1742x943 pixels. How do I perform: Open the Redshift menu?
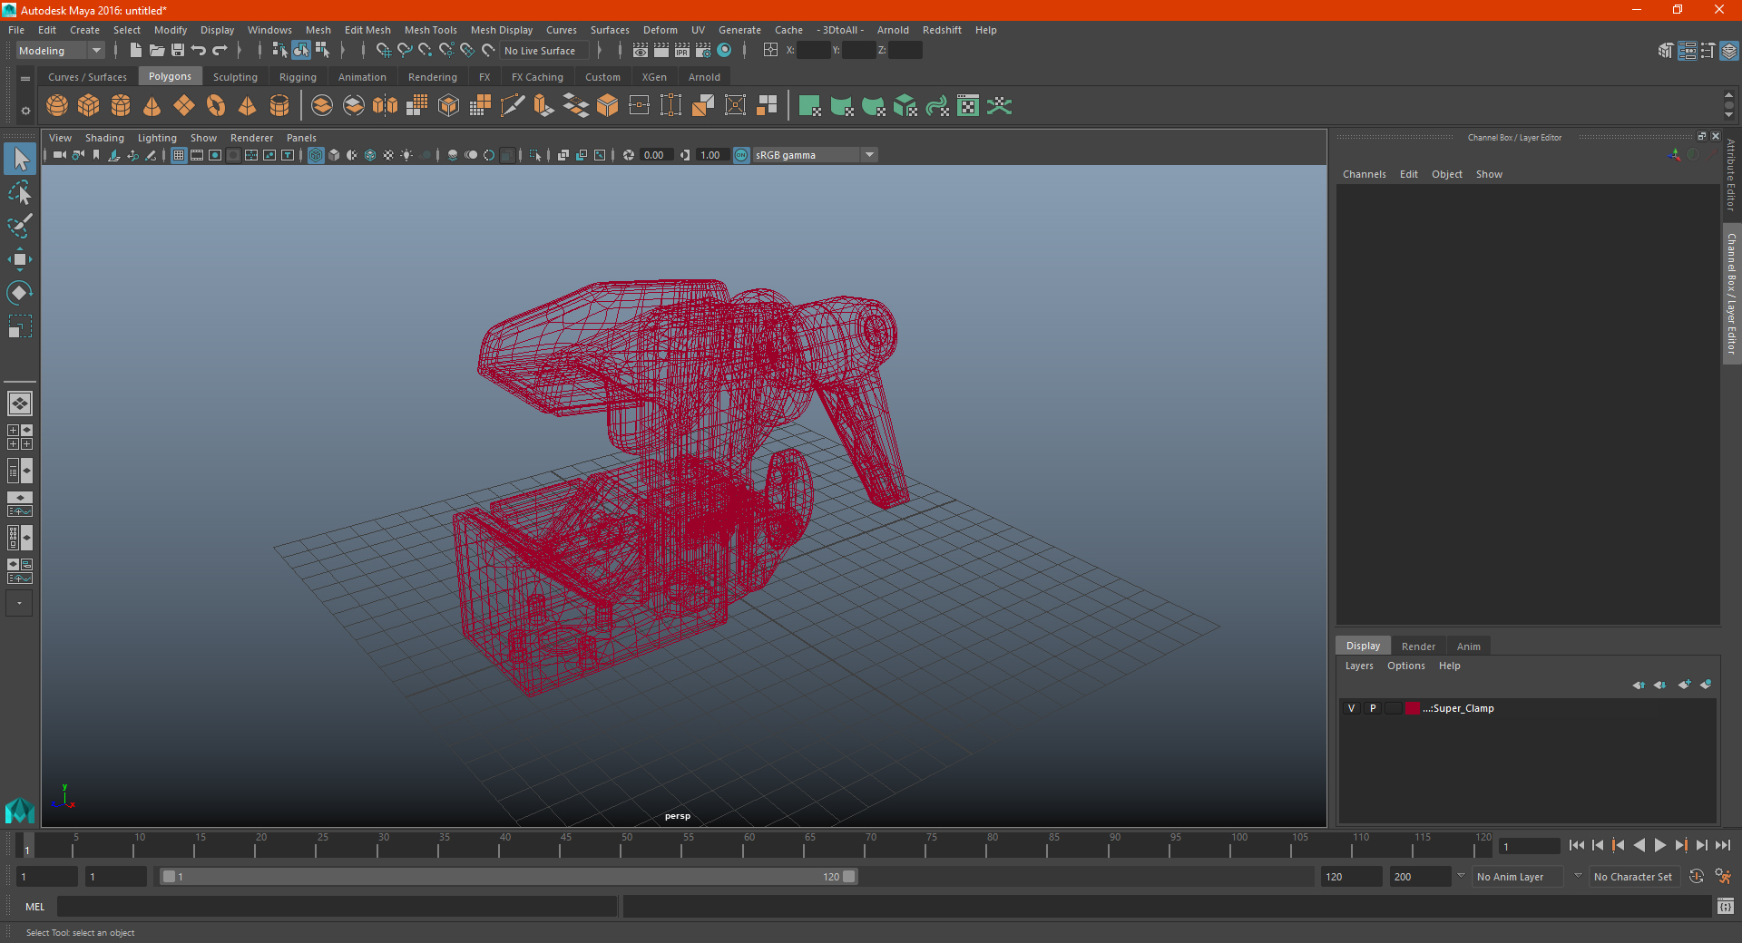(x=942, y=30)
